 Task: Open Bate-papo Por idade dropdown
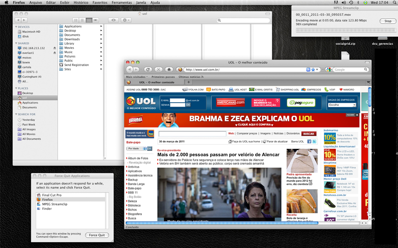click(136, 148)
